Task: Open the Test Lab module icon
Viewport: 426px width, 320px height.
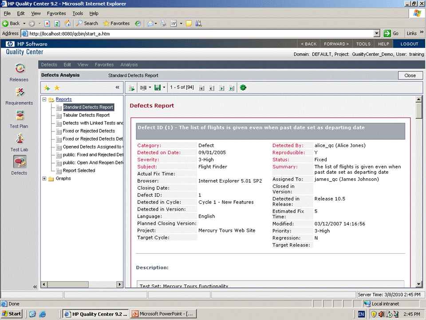Action: coord(20,139)
